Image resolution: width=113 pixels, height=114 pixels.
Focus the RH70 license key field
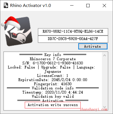coord(73,32)
